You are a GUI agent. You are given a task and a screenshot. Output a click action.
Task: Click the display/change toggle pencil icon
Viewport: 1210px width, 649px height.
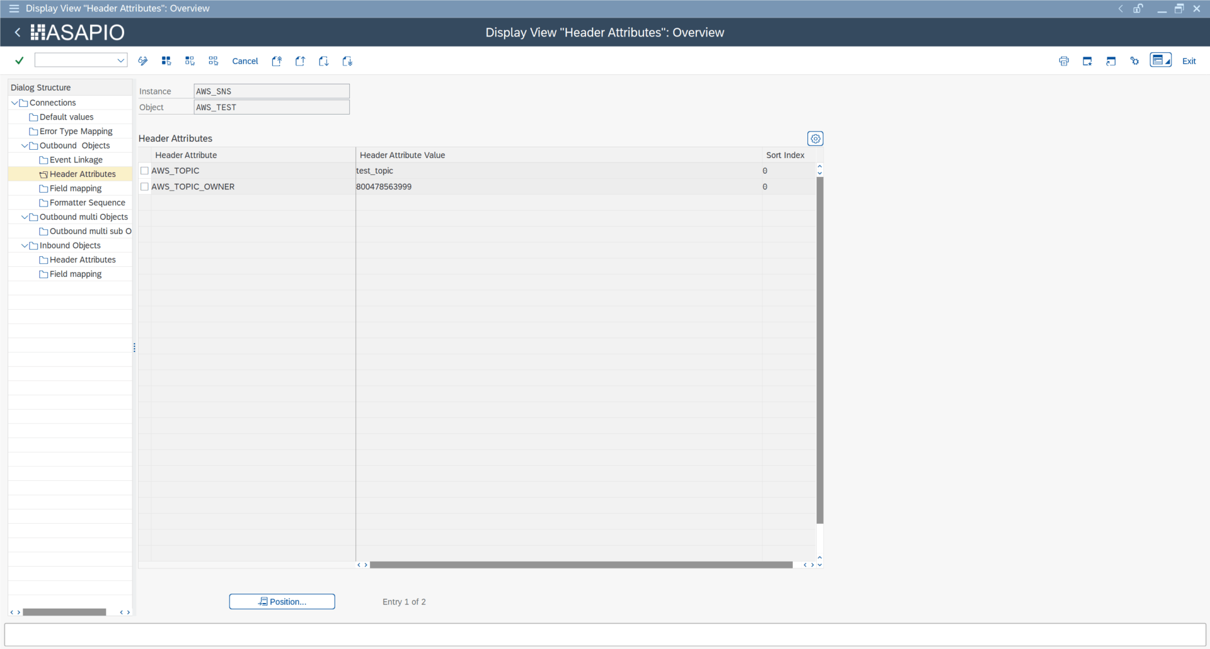pyautogui.click(x=143, y=61)
